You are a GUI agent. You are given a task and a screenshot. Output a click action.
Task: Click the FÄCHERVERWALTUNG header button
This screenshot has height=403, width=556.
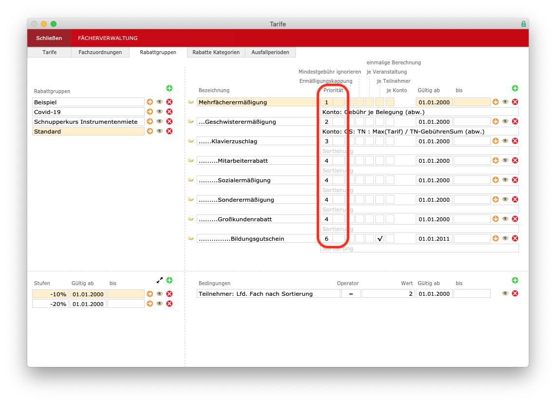(108, 38)
